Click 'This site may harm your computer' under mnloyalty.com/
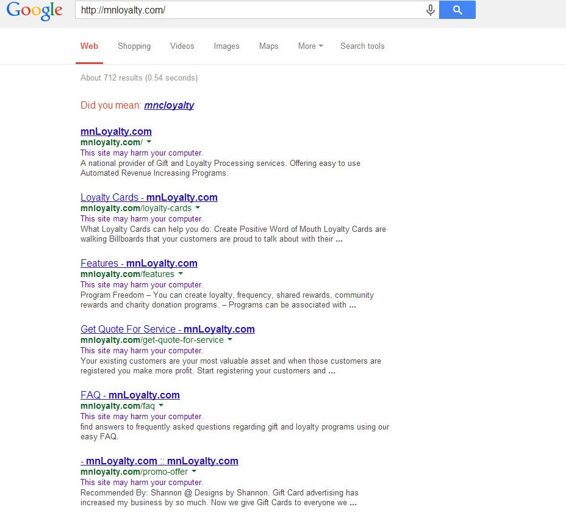 pyautogui.click(x=141, y=153)
